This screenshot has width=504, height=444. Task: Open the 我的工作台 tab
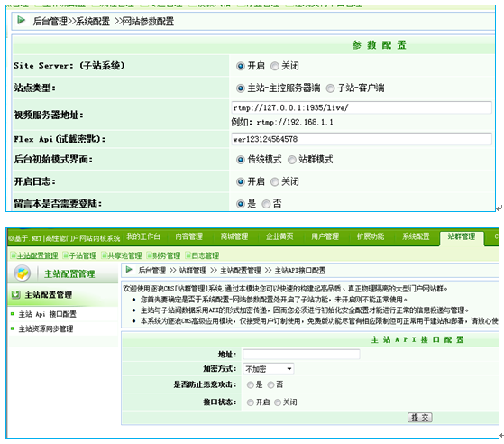tap(143, 236)
